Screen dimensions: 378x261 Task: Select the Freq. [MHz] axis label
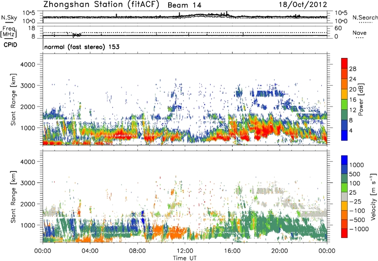[x=9, y=32]
